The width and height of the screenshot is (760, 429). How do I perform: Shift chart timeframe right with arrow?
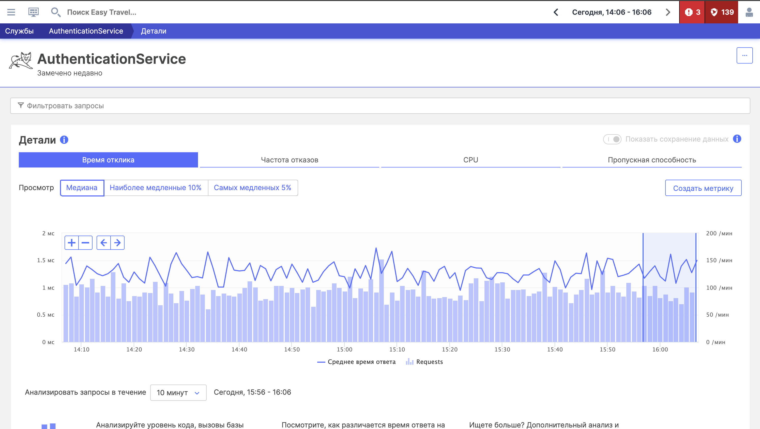pyautogui.click(x=117, y=242)
